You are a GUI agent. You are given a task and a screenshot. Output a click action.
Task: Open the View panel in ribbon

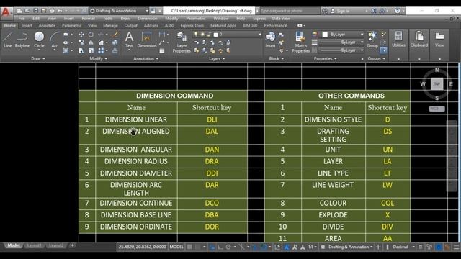439,40
